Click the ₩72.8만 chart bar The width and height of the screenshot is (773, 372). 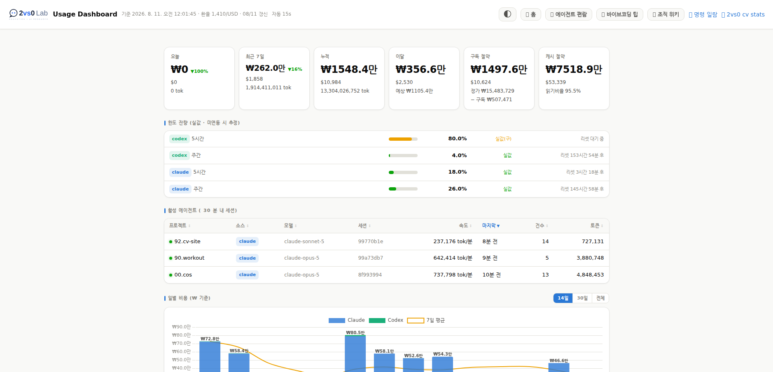tap(210, 357)
